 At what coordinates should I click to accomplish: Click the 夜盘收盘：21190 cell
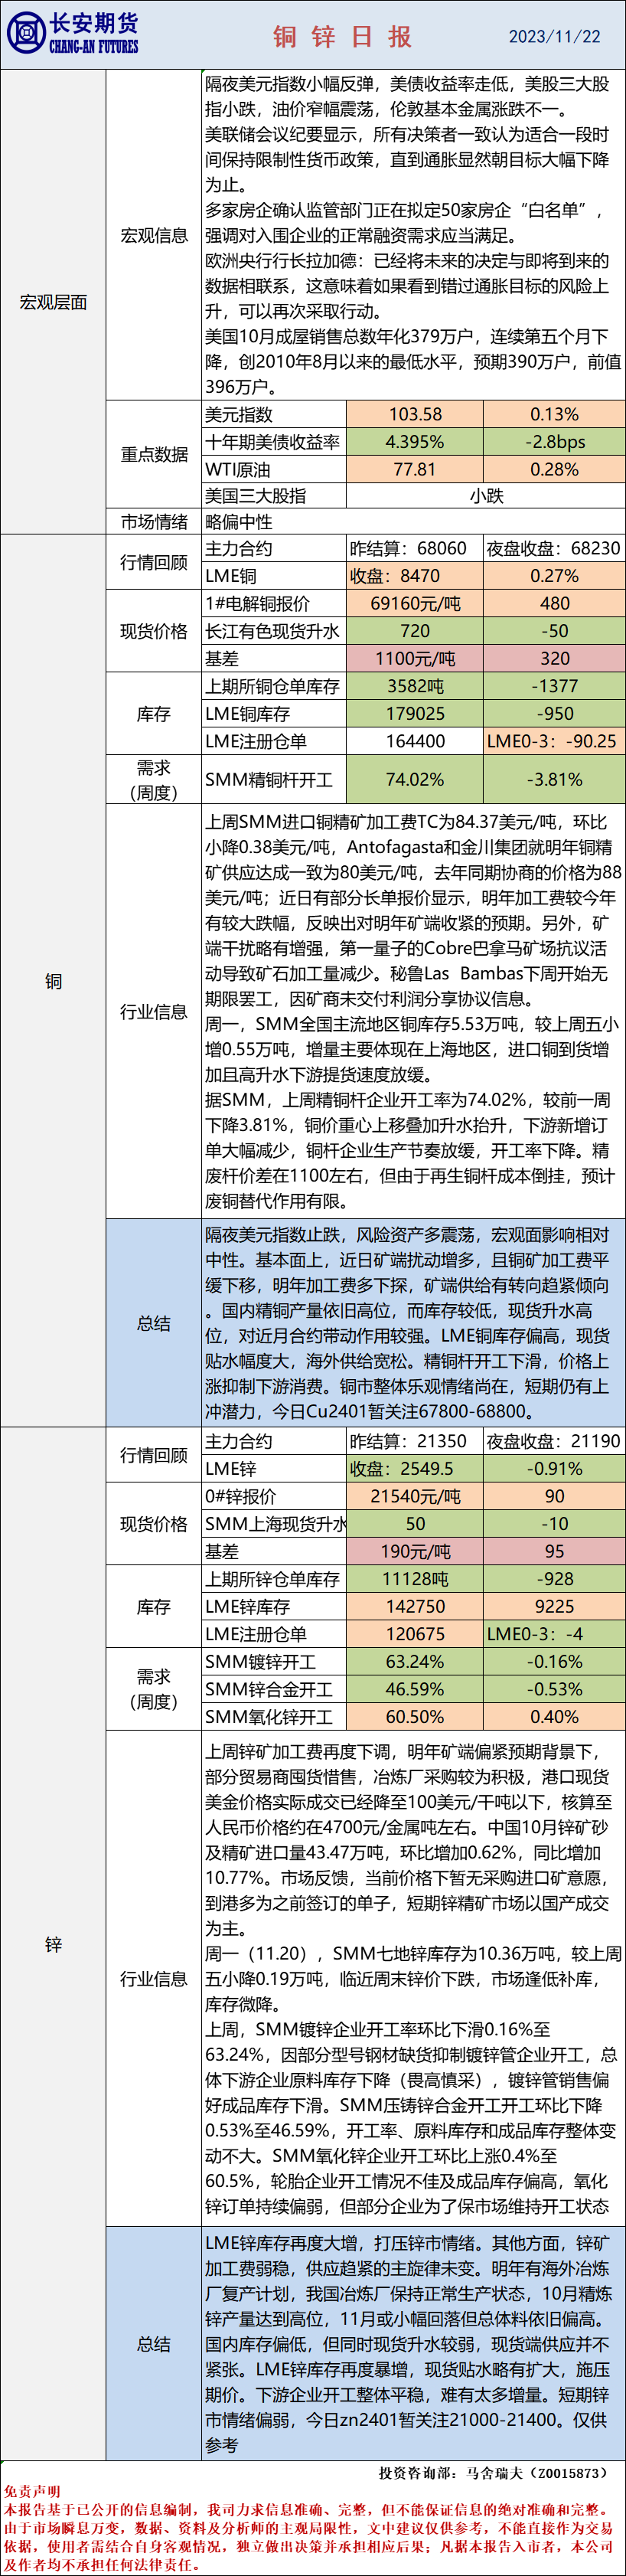[554, 1442]
